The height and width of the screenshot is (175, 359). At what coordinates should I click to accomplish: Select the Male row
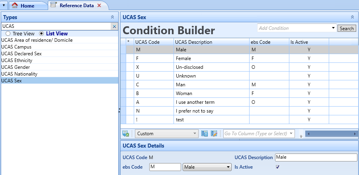[240, 50]
